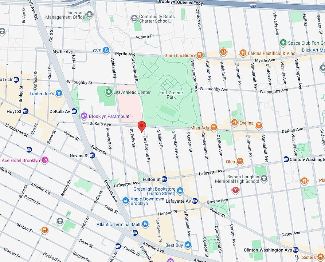Select the Fort Greene Park label
Viewport: 325px width, 262px height.
click(x=171, y=95)
